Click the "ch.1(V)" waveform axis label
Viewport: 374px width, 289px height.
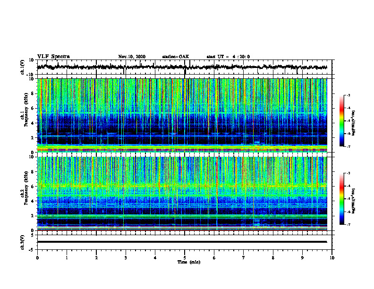click(x=22, y=67)
